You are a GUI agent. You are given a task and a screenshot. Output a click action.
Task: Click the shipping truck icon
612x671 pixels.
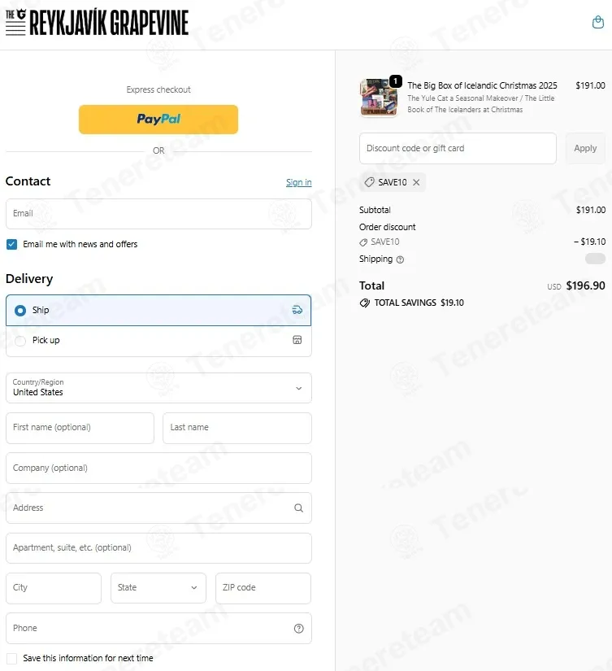pos(297,310)
